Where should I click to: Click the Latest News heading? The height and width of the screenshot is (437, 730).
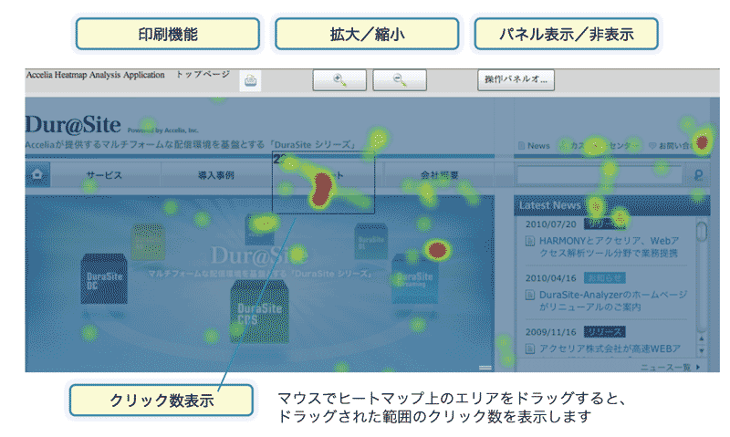coord(550,205)
